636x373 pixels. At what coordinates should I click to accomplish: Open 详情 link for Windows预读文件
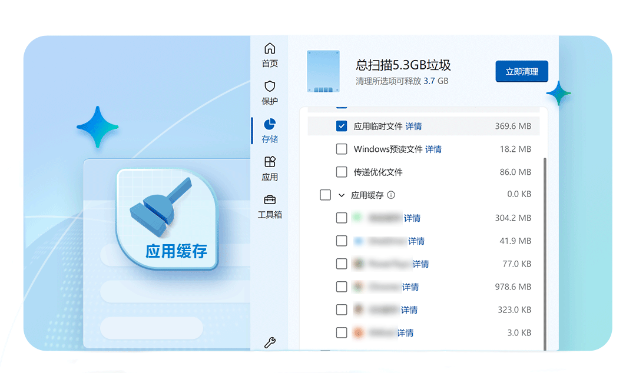pyautogui.click(x=433, y=149)
